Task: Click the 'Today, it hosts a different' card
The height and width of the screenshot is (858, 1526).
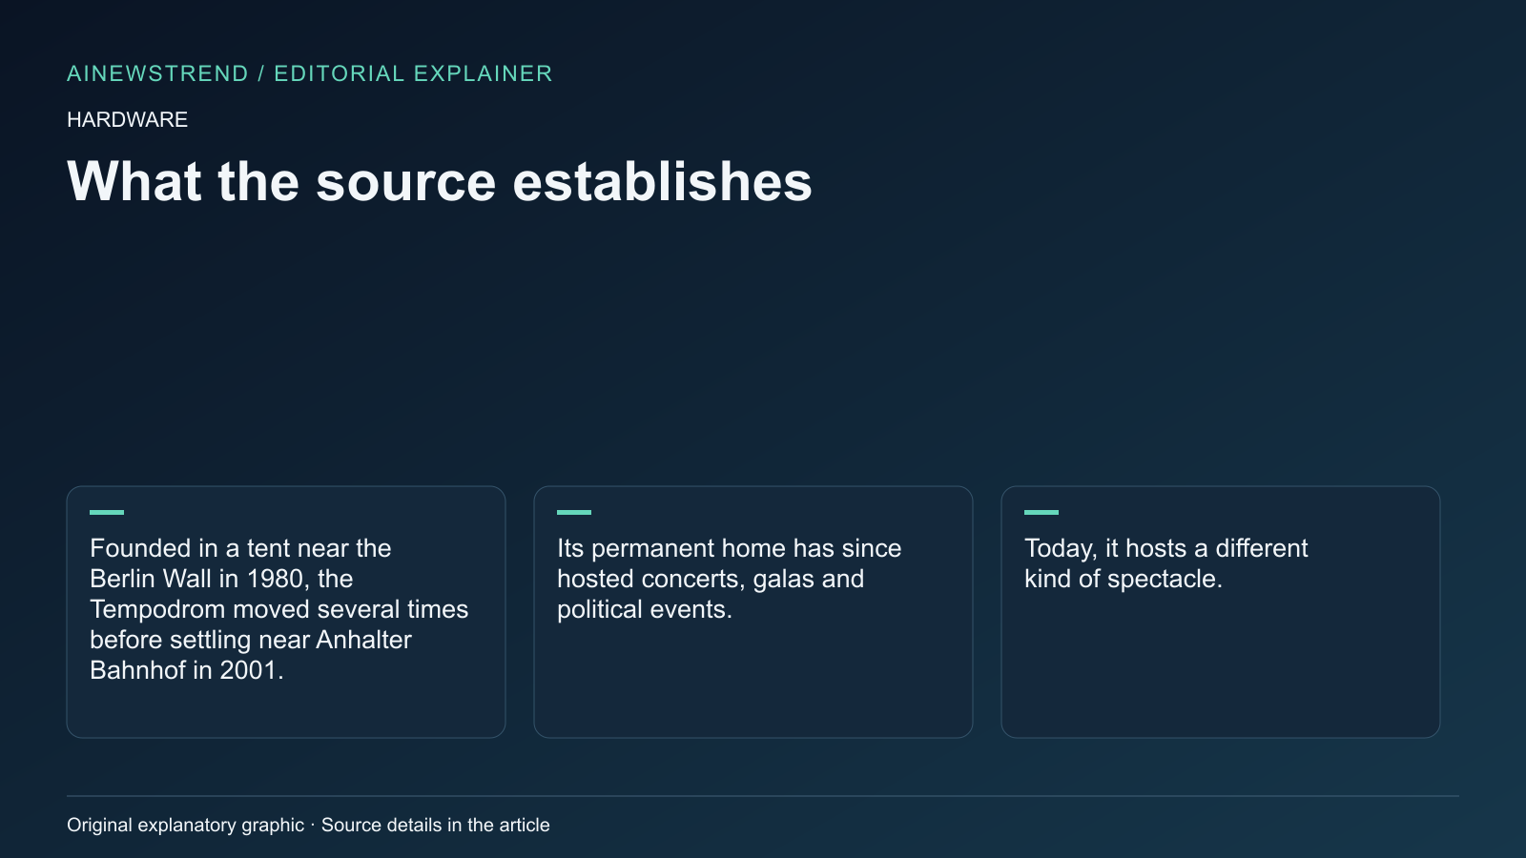Action: [1221, 612]
